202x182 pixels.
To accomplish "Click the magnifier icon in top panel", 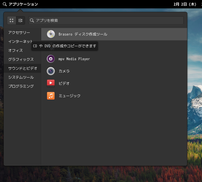I will point(5,4).
